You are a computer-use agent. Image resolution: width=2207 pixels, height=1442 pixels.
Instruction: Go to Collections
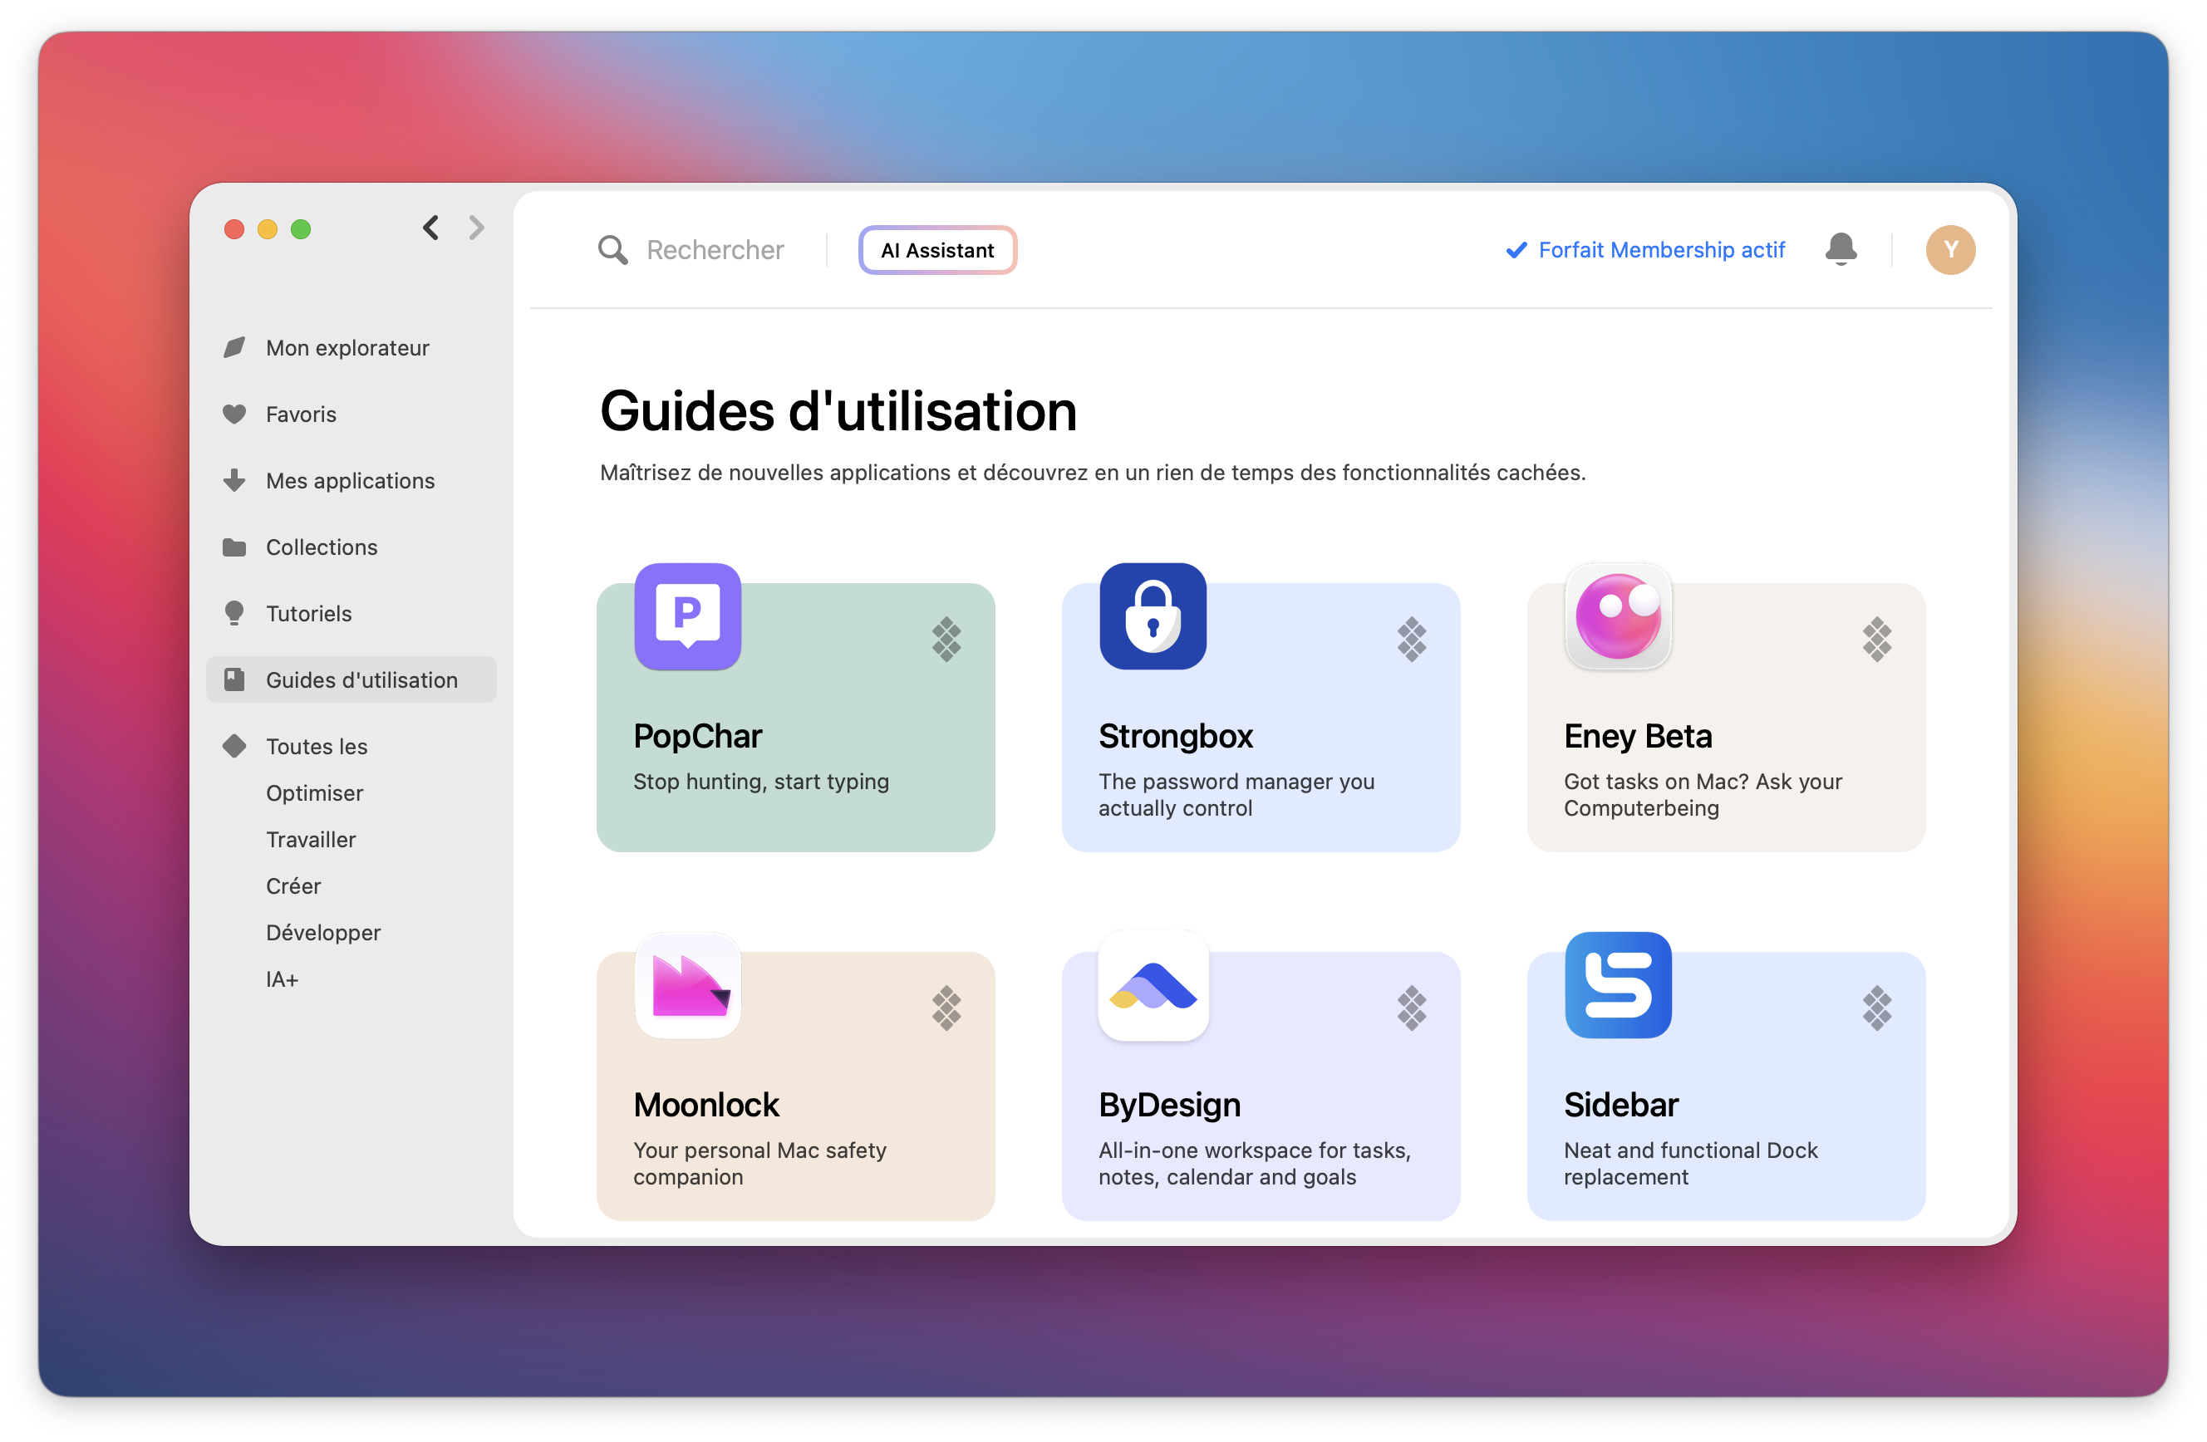[x=351, y=547]
